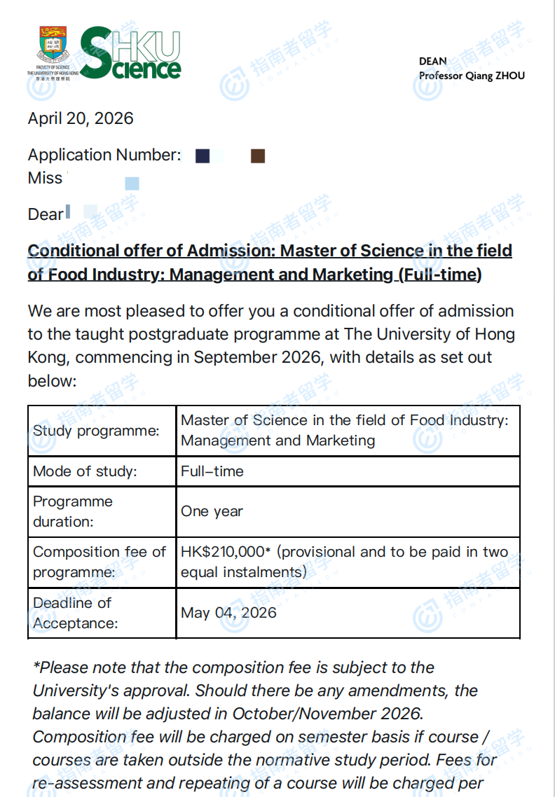Click the Mode of study label cell

point(85,471)
